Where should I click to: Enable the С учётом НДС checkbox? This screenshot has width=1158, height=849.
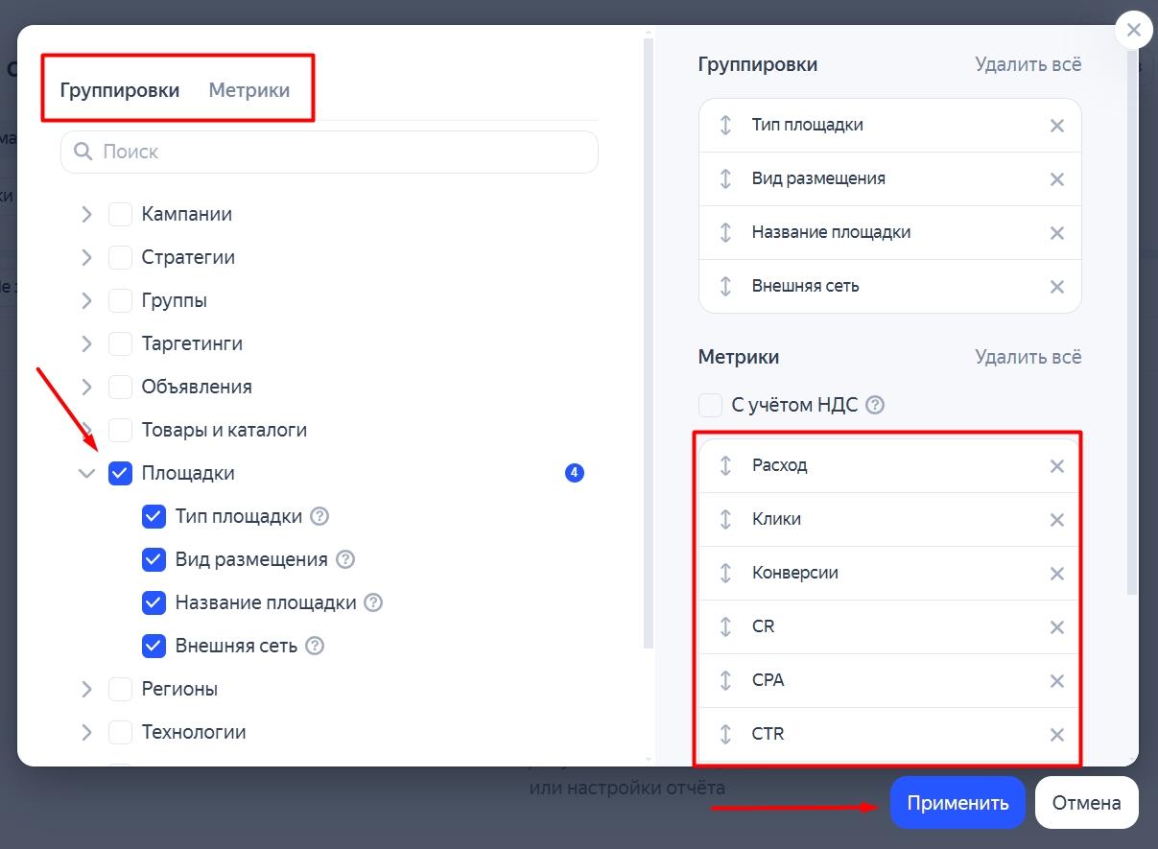[710, 405]
